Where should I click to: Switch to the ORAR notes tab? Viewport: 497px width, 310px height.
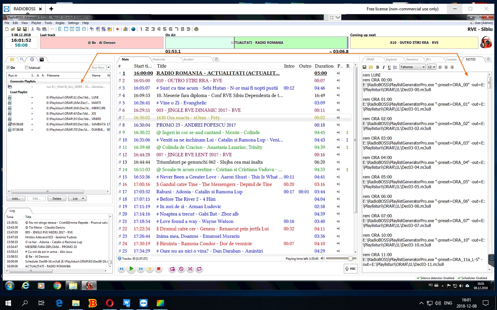pos(370,59)
